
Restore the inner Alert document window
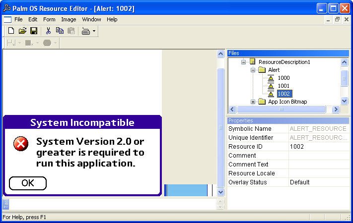point(337,19)
